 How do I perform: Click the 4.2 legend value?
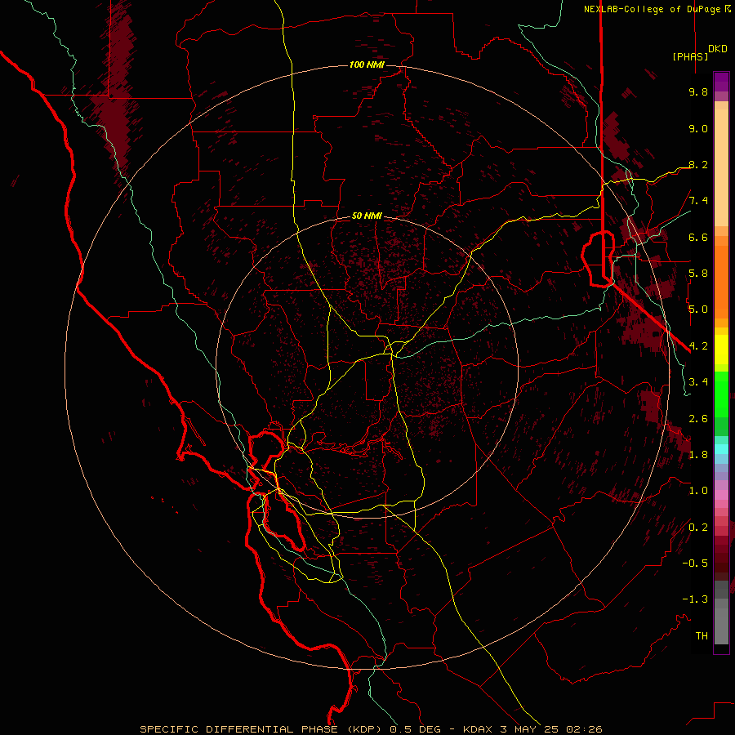click(x=698, y=346)
